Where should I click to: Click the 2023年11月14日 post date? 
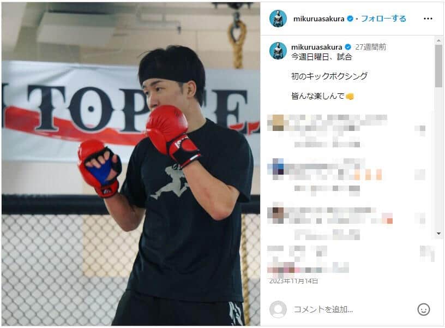pos(293,281)
